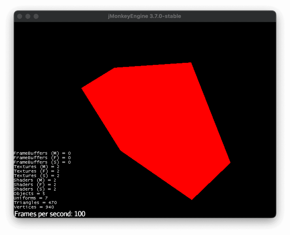Click the Shaders (M) = 2 line
The height and width of the screenshot is (235, 290).
coord(35,180)
